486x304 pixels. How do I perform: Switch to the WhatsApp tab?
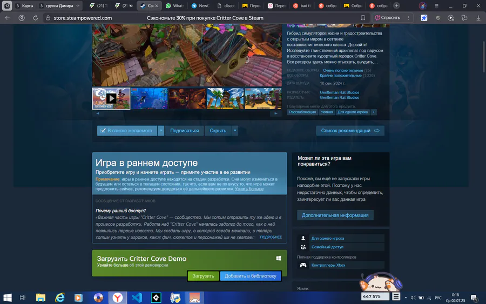click(174, 5)
